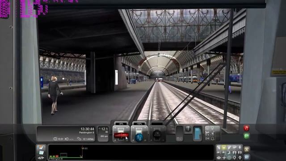The width and height of the screenshot is (286, 161).
Task: Click the platform outline in the track monitor
Action: pos(63,155)
